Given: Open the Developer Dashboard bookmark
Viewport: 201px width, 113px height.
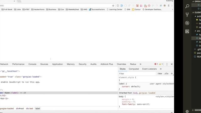Looking at the screenshot, I should pos(152,9).
